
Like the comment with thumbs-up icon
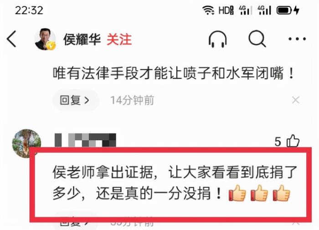click(x=293, y=141)
